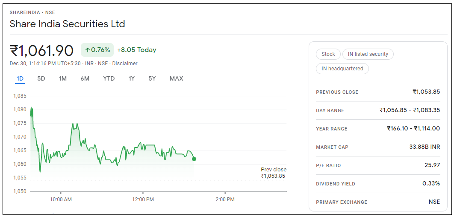Click the Primary Exchange value NSE

pyautogui.click(x=434, y=202)
